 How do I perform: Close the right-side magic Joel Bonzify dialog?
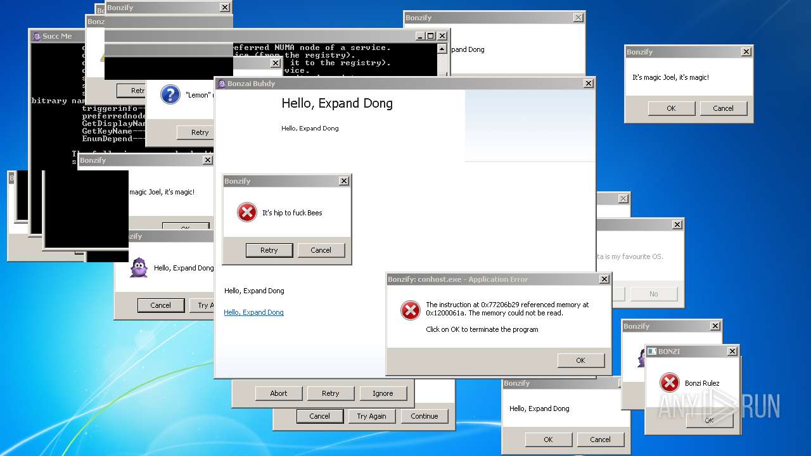[x=746, y=52]
